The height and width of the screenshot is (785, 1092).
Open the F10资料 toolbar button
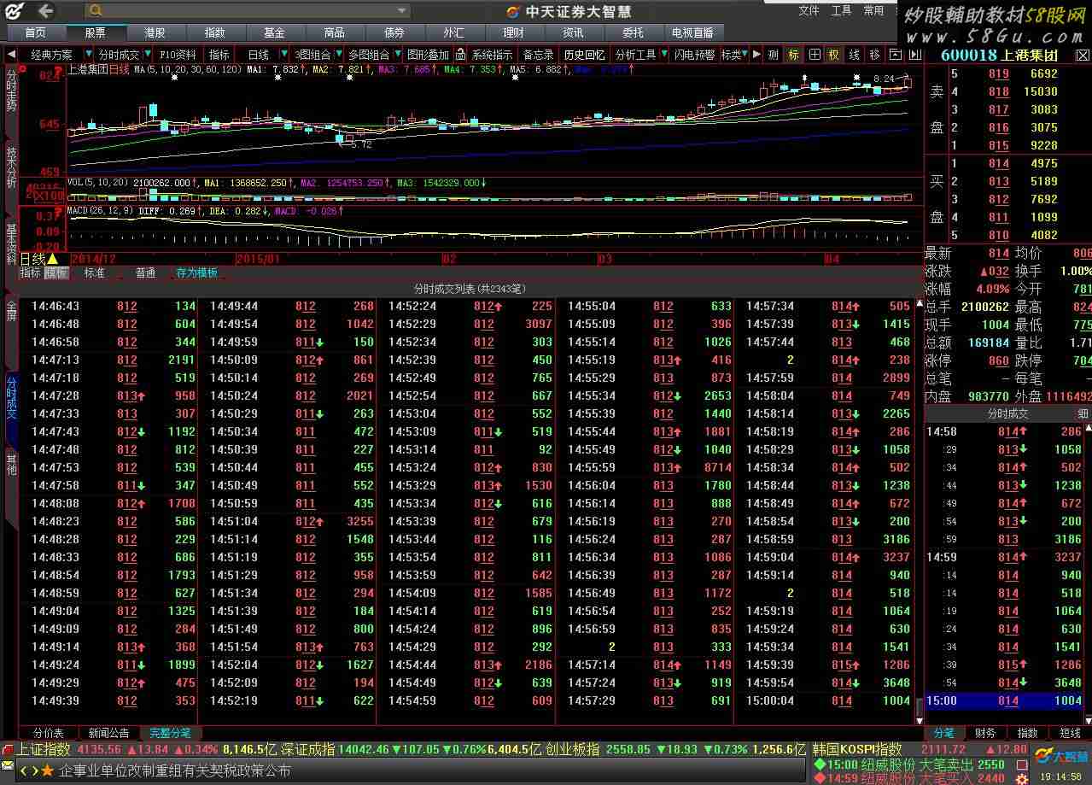point(178,55)
